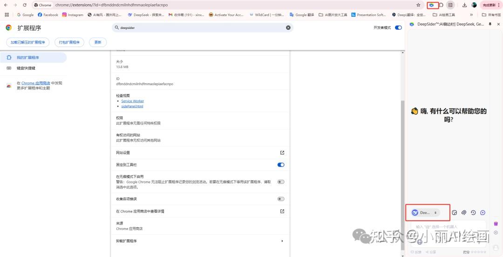Click the purple gift icon in DeepSider
The height and width of the screenshot is (257, 503).
pos(496,223)
